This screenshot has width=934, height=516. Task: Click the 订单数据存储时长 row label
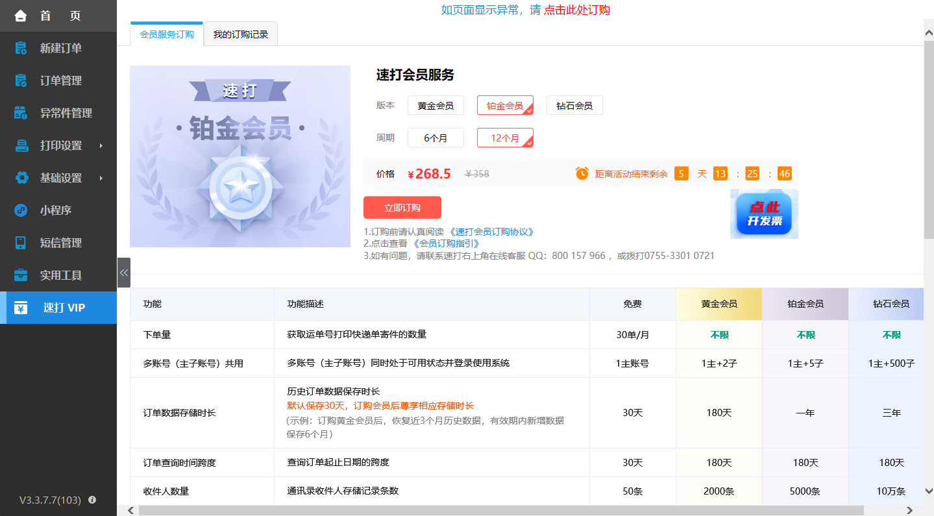pos(179,413)
